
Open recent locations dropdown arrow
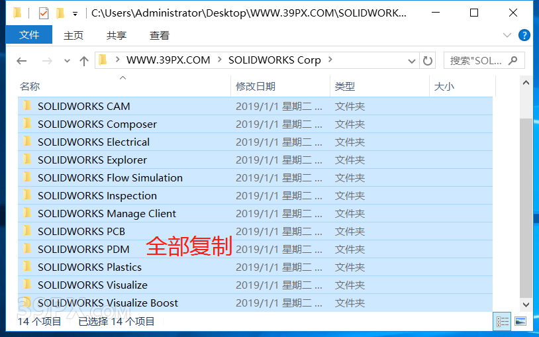click(x=67, y=61)
